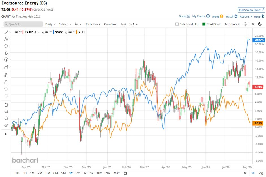This screenshot has height=177, width=266.
Task: Hide the XLU comparison line
Action: click(70, 32)
